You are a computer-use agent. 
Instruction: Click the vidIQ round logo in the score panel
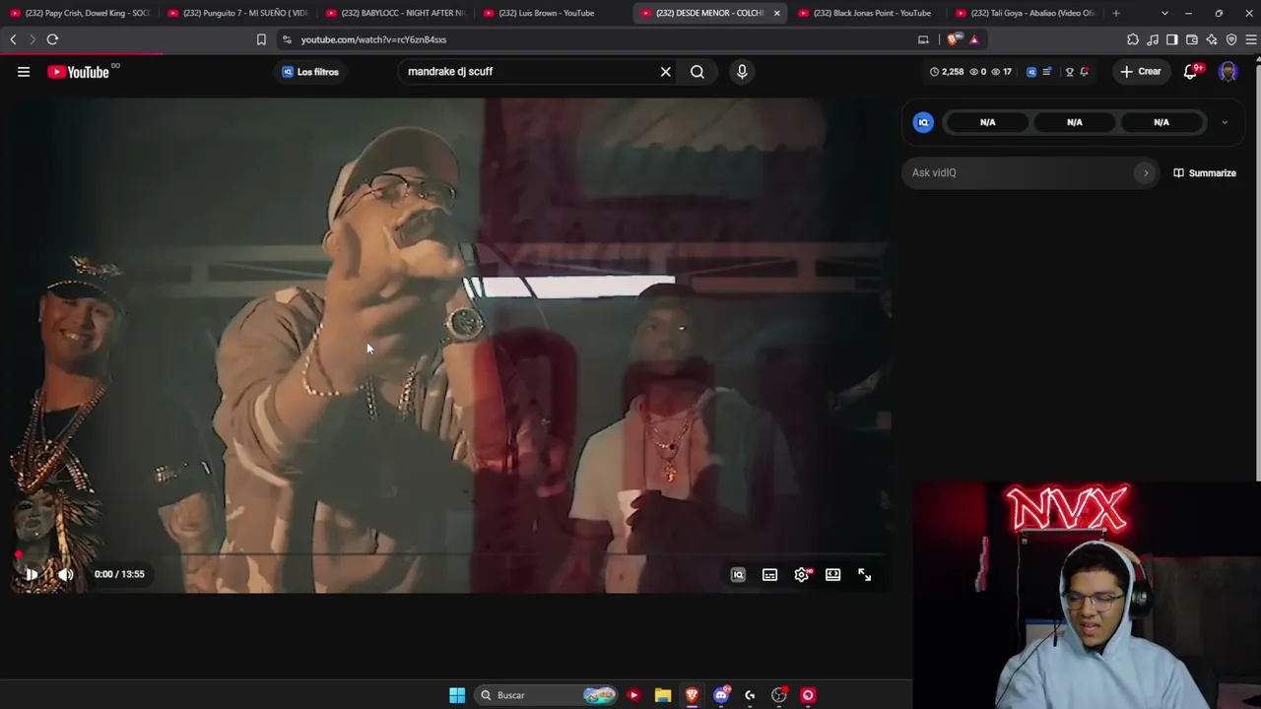click(x=923, y=122)
